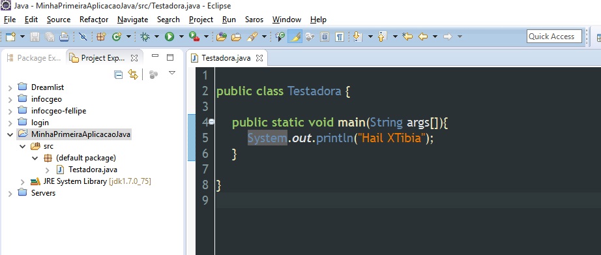This screenshot has height=255, width=601.
Task: Expand the Dreamlist project node
Action: (10, 88)
